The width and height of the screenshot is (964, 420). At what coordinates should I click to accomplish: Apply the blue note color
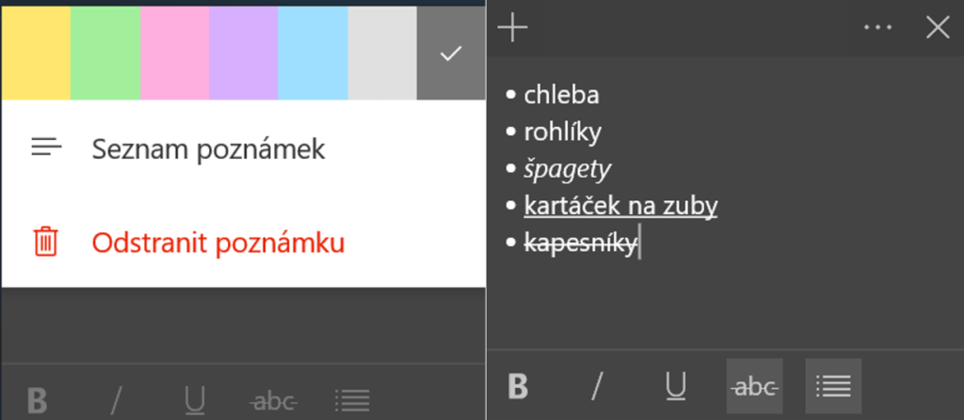click(x=313, y=53)
